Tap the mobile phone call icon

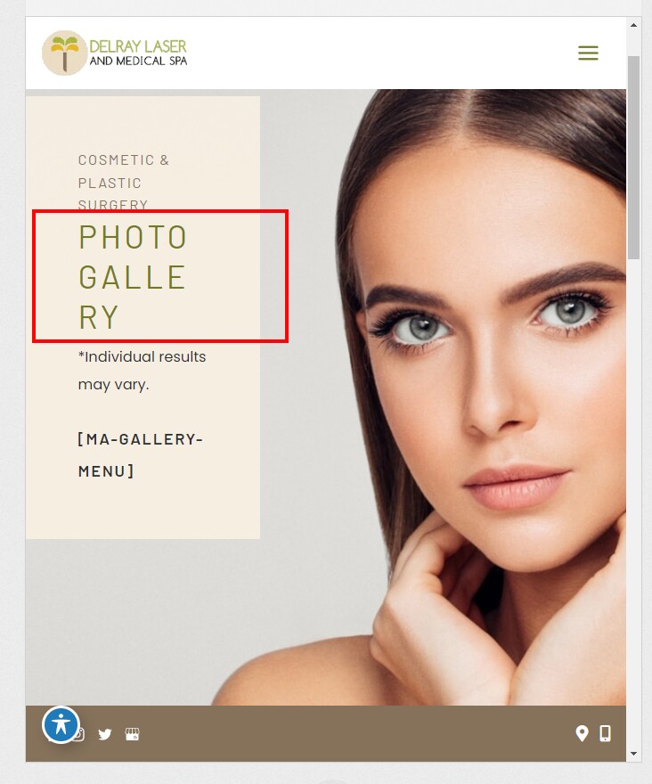[x=605, y=733]
